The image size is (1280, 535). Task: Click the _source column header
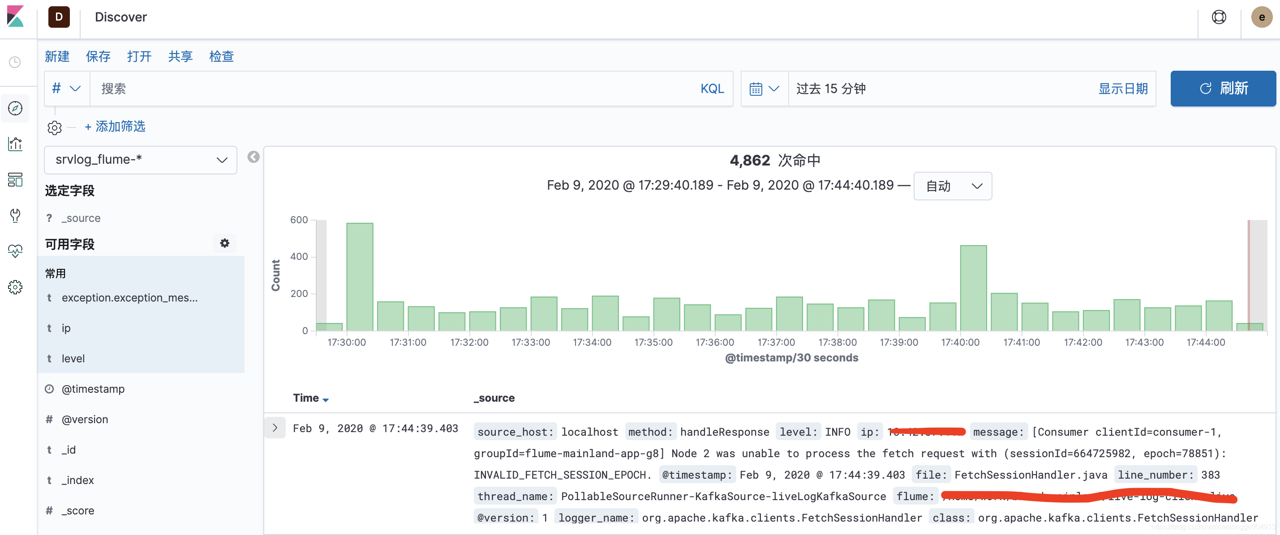(x=494, y=398)
